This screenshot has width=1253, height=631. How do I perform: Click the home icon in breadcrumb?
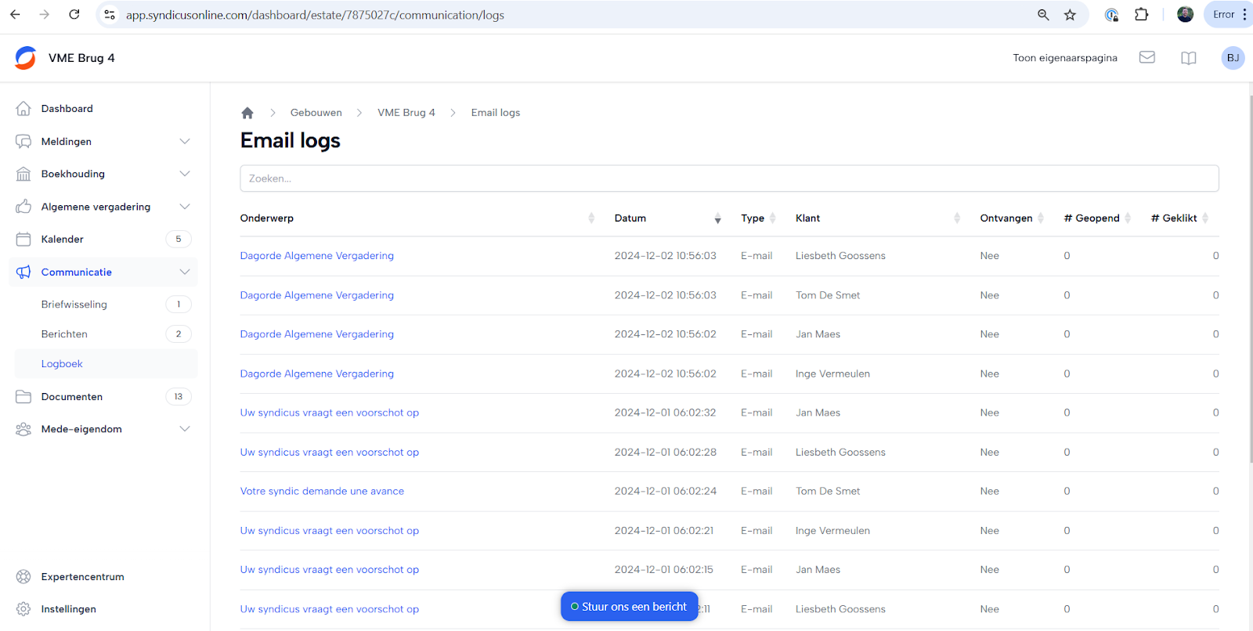click(247, 113)
